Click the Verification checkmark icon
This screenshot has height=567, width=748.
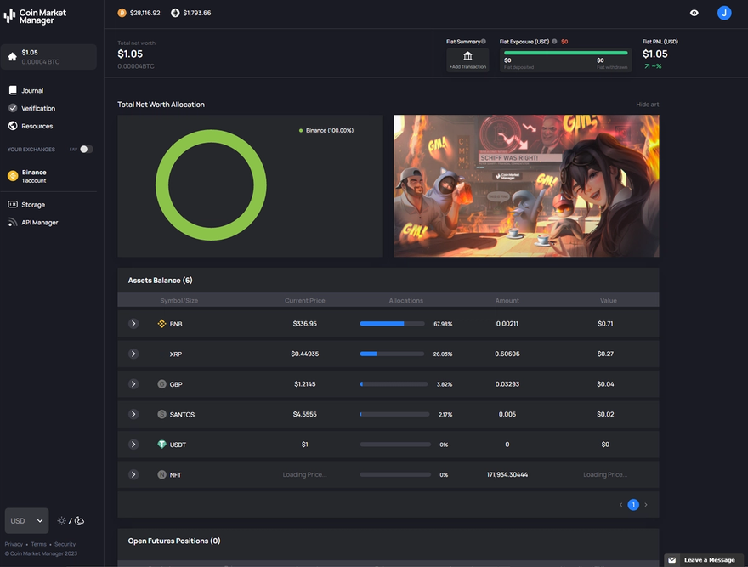click(13, 108)
